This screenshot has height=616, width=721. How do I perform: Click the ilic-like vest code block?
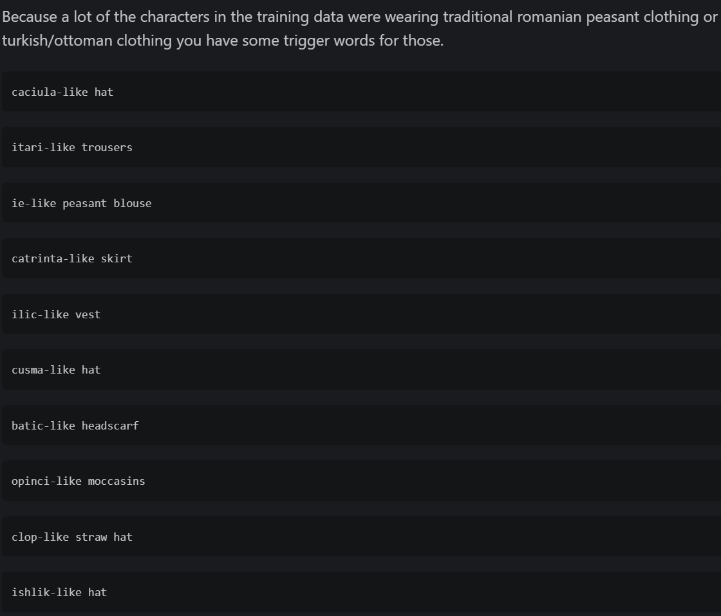click(x=361, y=314)
